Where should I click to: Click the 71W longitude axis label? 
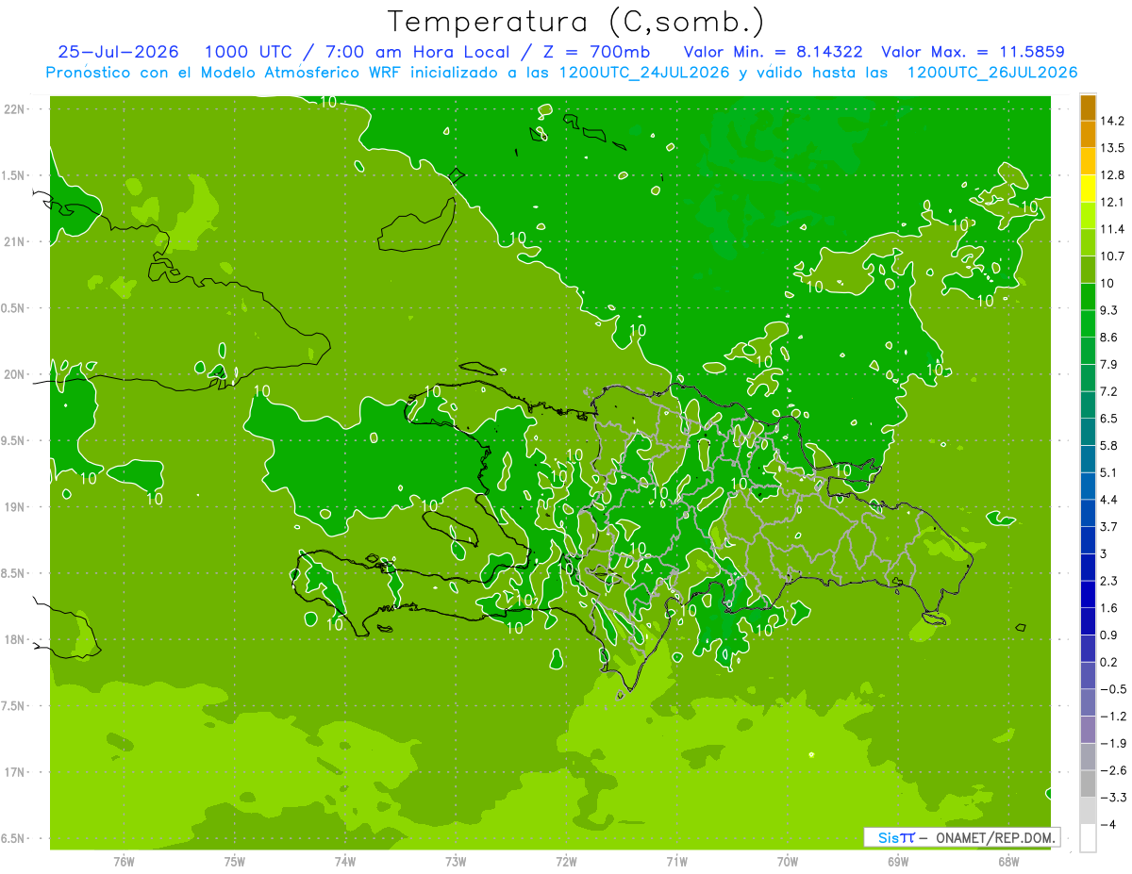pos(676,861)
